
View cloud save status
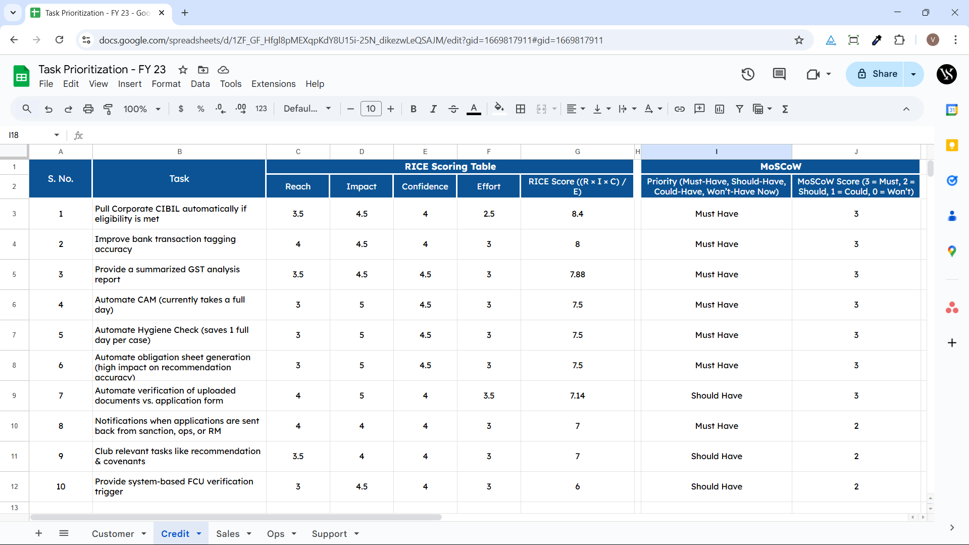tap(223, 70)
